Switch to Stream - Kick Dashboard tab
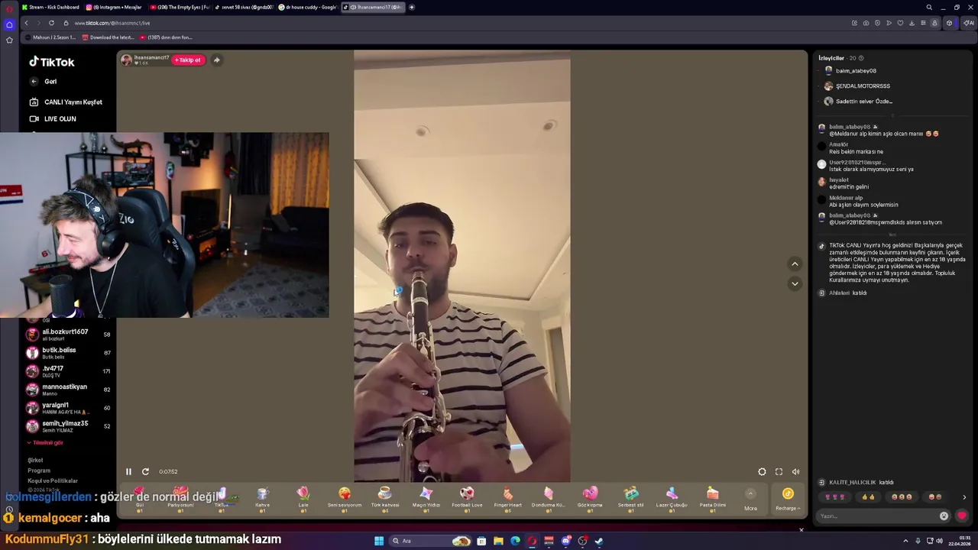Screen dimensions: 978x550 click(51, 7)
